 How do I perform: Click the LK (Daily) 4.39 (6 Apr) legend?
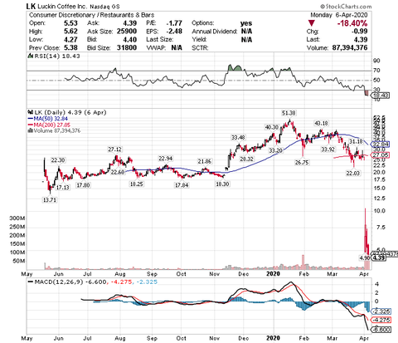coord(70,112)
